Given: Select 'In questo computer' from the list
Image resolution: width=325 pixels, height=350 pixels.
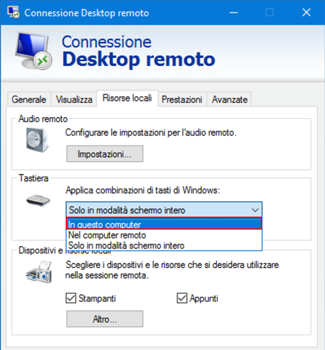Looking at the screenshot, I should pos(164,224).
